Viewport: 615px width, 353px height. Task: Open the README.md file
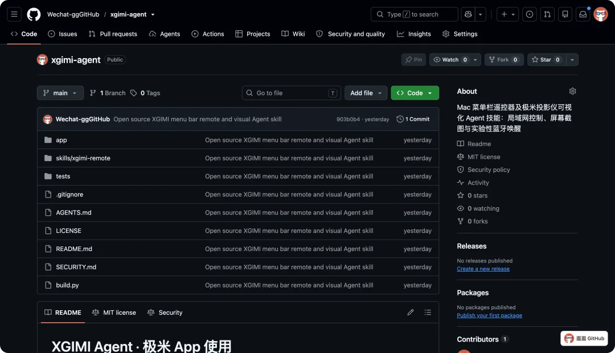coord(73,249)
